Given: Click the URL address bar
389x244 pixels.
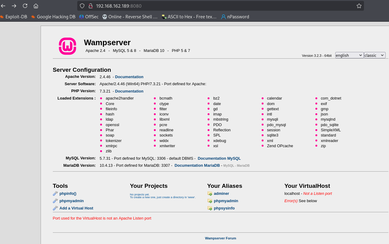Looking at the screenshot, I should point(214,6).
